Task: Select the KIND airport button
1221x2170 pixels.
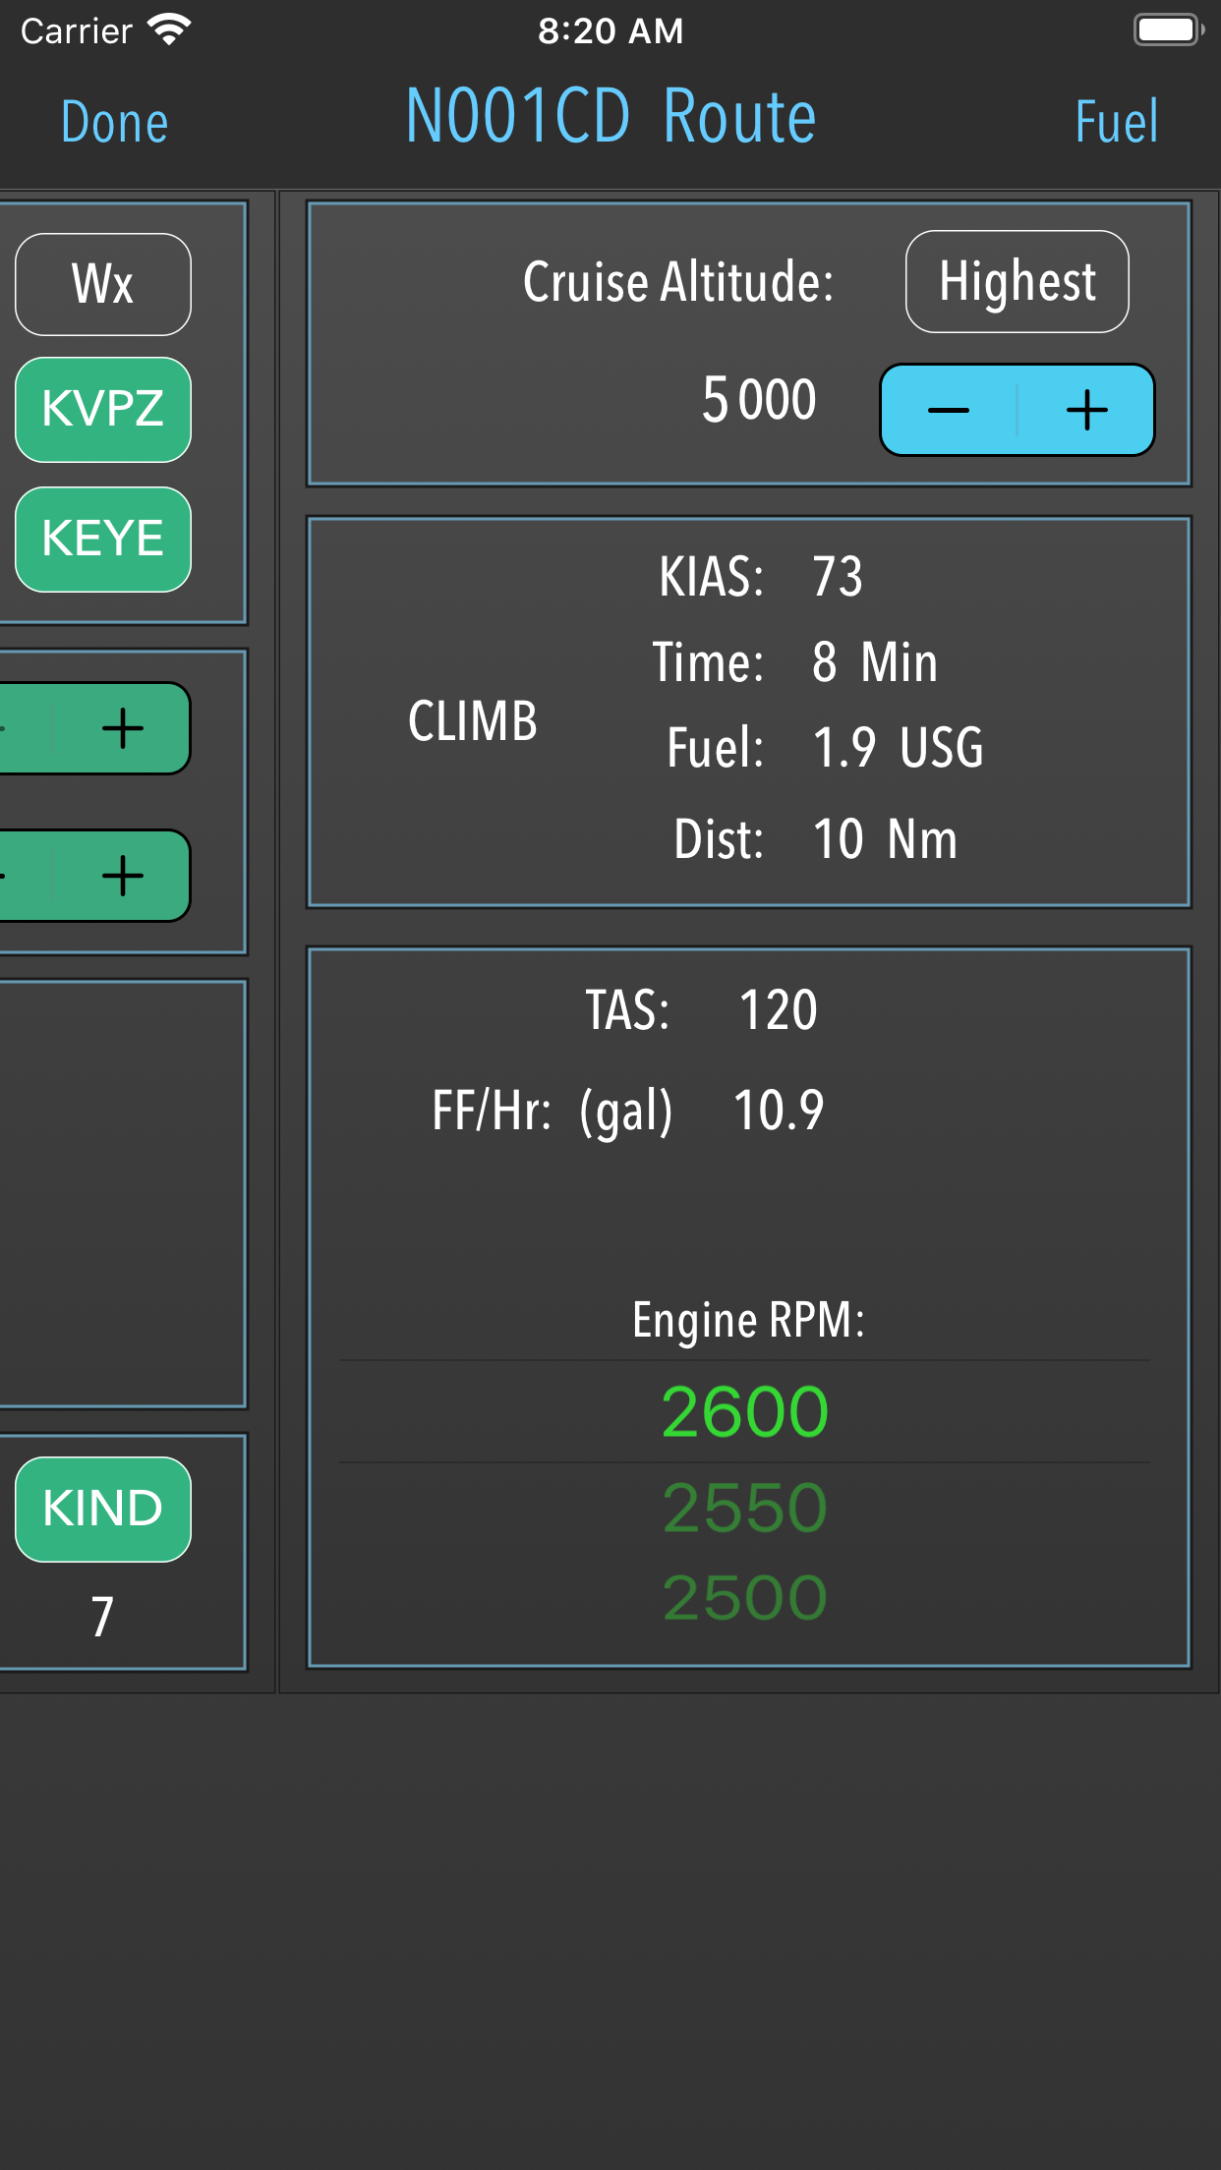Action: (x=103, y=1509)
